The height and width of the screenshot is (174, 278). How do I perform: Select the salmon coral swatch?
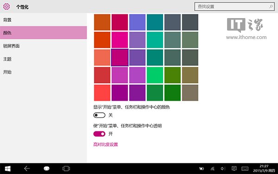coord(102,58)
